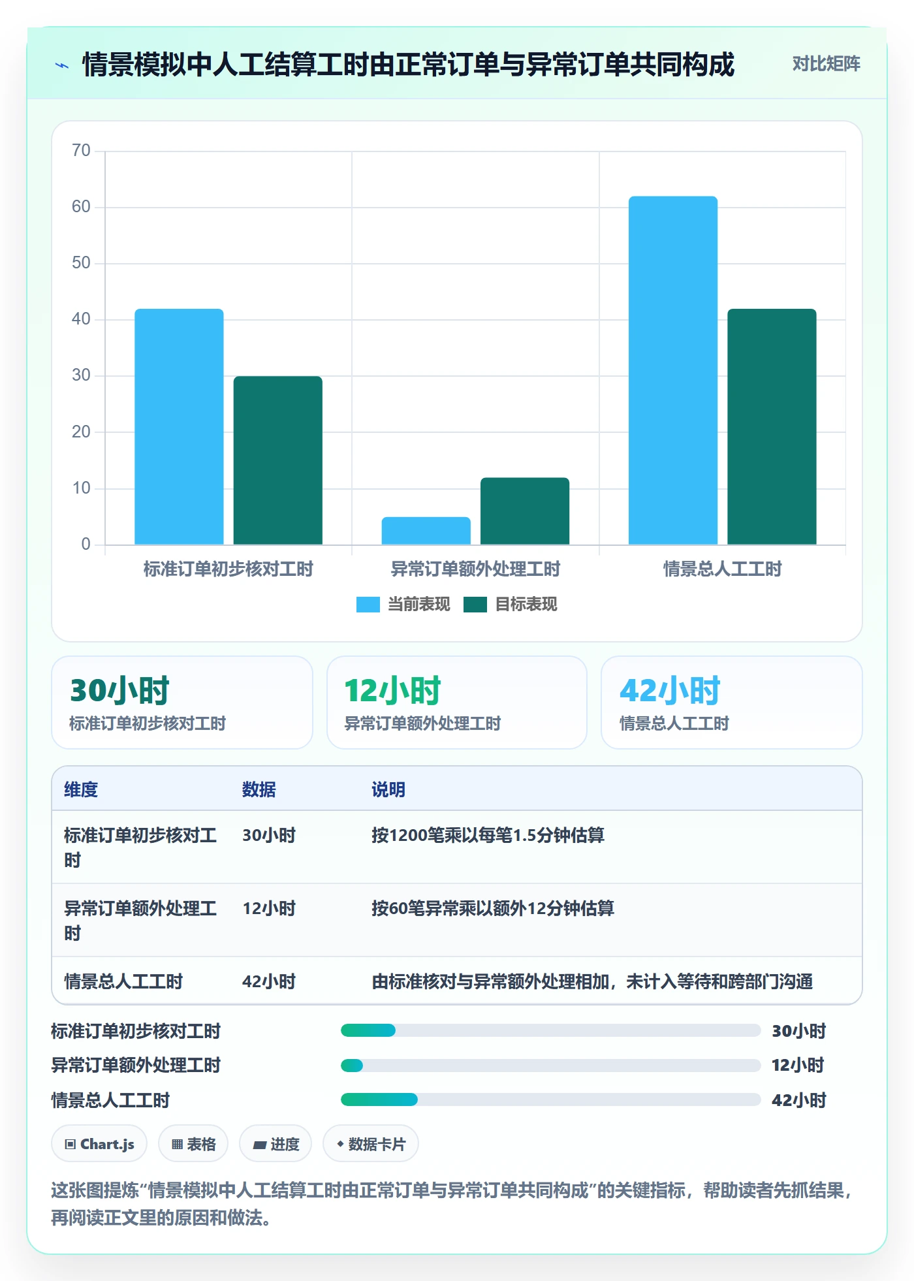This screenshot has width=914, height=1281.
Task: Click the x-axis label 标准订单初步核对工时
Action: [x=228, y=569]
